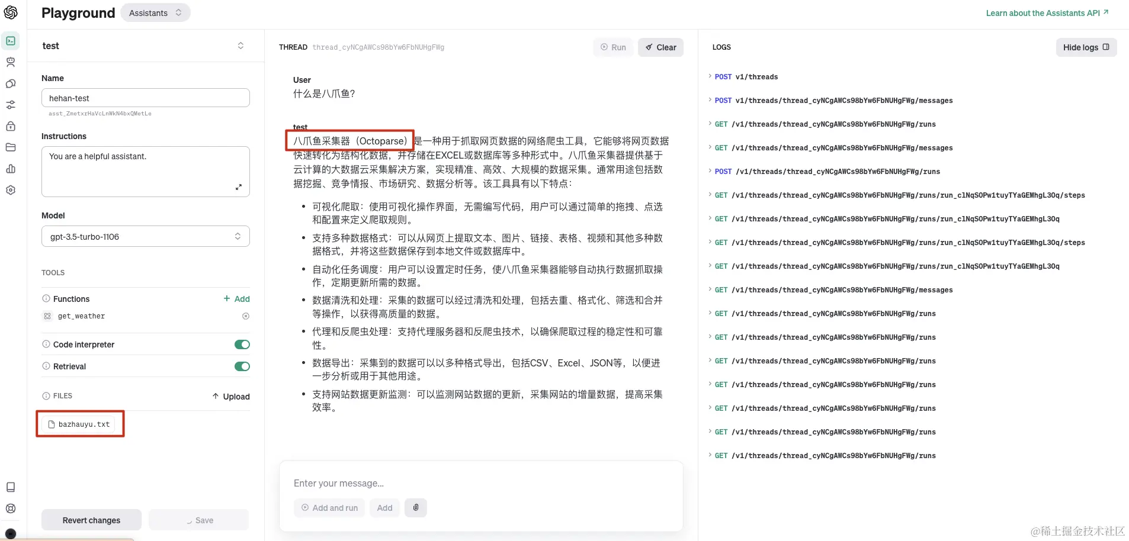Click Add and run
The height and width of the screenshot is (541, 1129).
point(329,508)
